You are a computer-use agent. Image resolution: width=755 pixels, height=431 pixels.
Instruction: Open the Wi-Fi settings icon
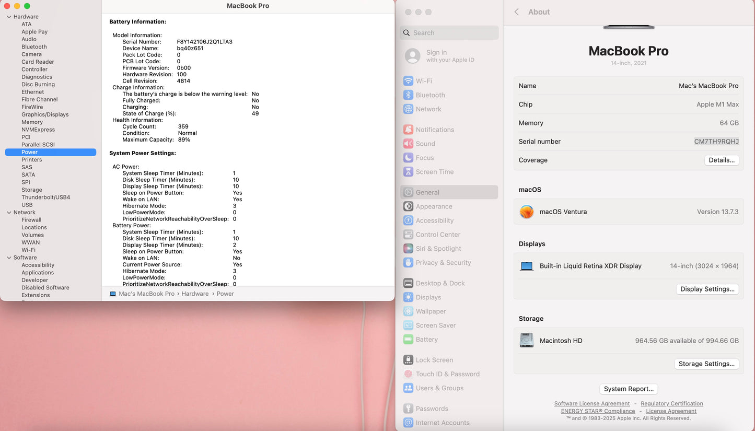coord(408,81)
